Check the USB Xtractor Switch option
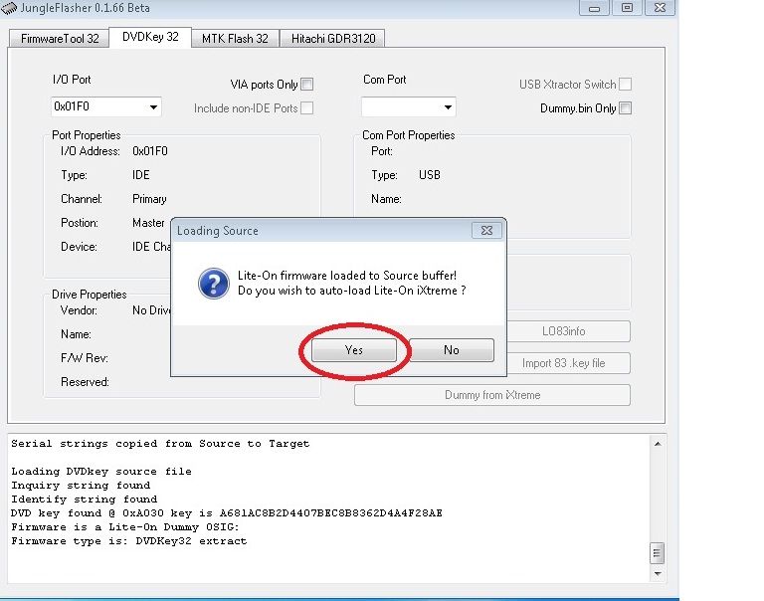This screenshot has width=764, height=601. tap(625, 85)
